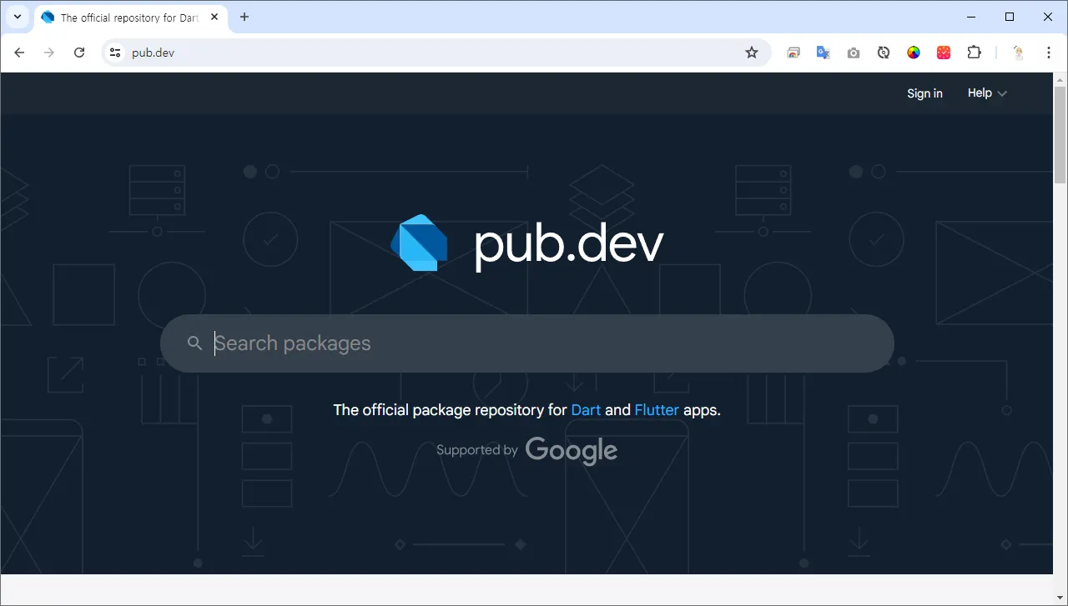Screen dimensions: 1068x606
Task: Bookmark this page with the star icon
Action: (752, 53)
